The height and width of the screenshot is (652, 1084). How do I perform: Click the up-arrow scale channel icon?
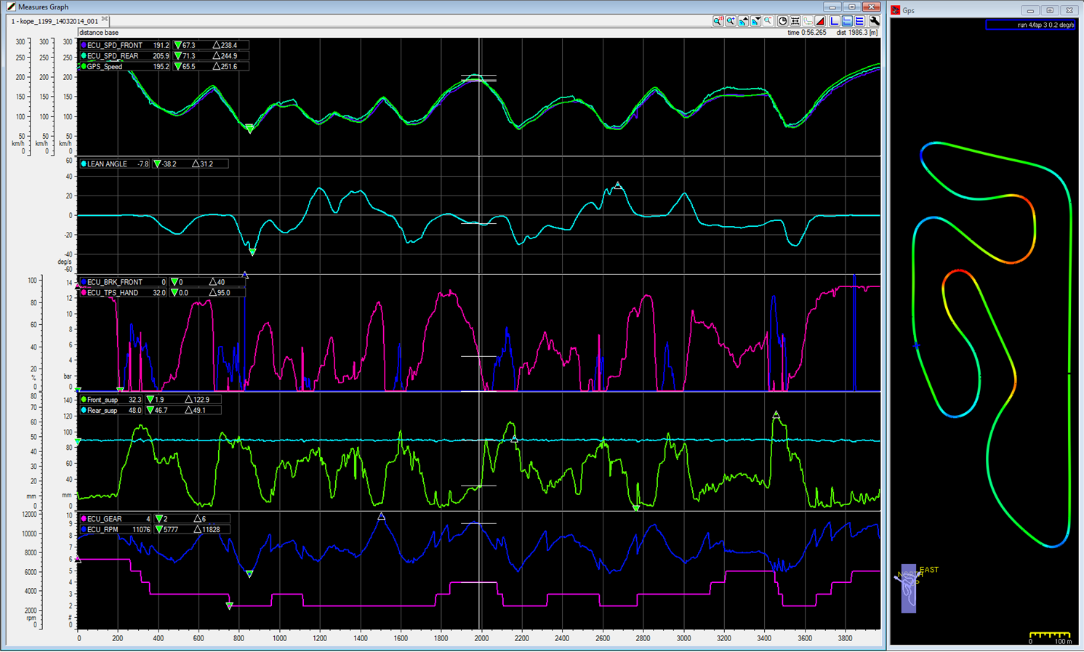pyautogui.click(x=743, y=21)
